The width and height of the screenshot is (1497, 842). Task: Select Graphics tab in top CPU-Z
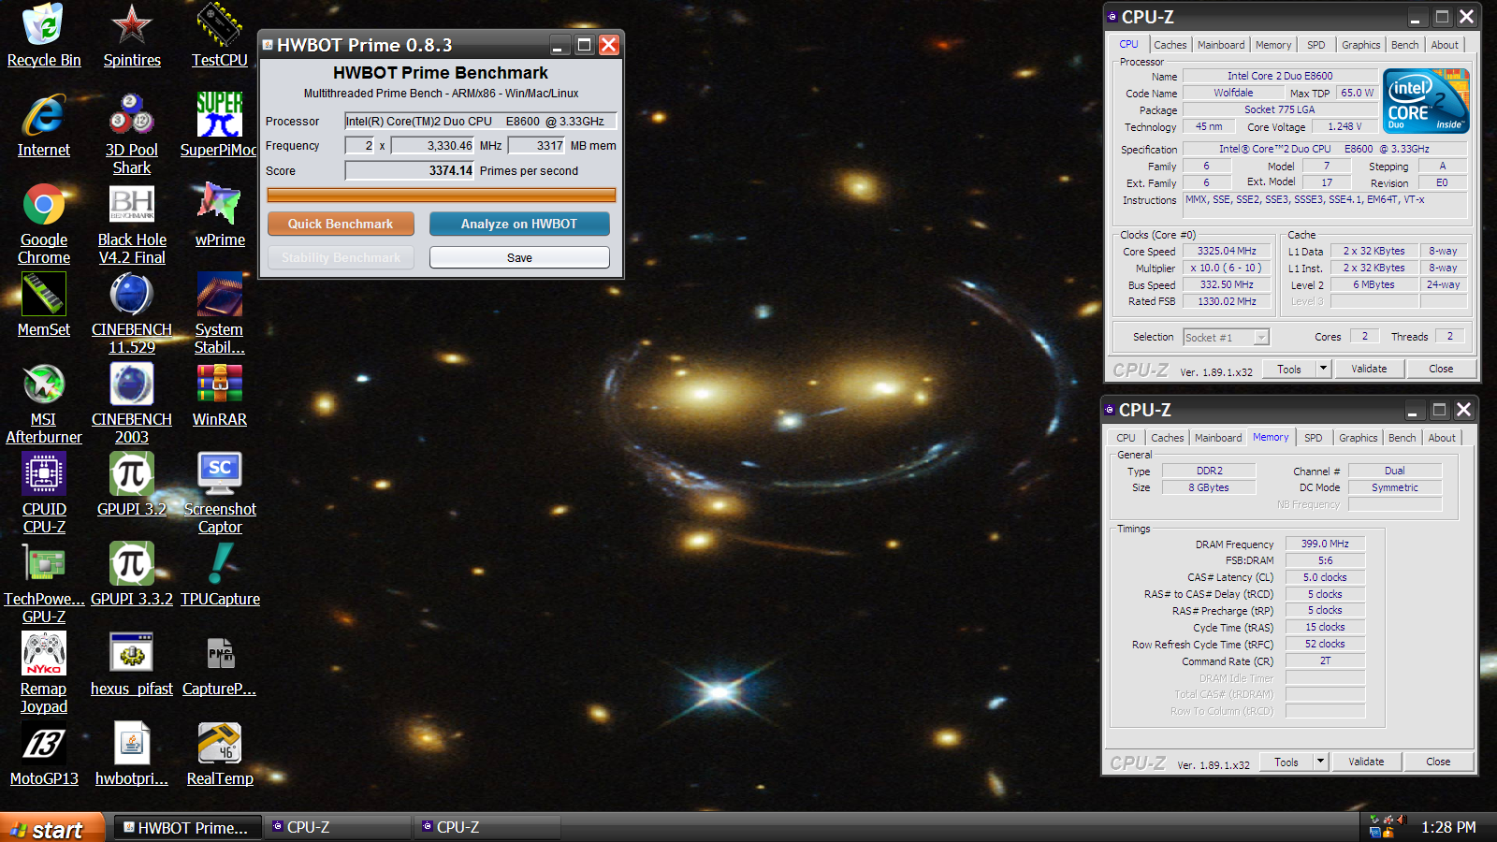(1360, 45)
